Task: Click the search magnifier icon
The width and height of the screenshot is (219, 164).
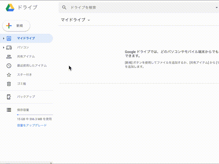Action: click(64, 8)
